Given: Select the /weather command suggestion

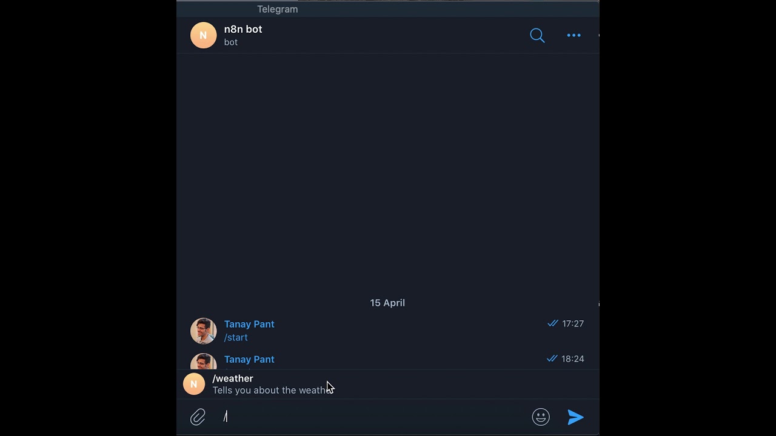Looking at the screenshot, I should point(233,378).
